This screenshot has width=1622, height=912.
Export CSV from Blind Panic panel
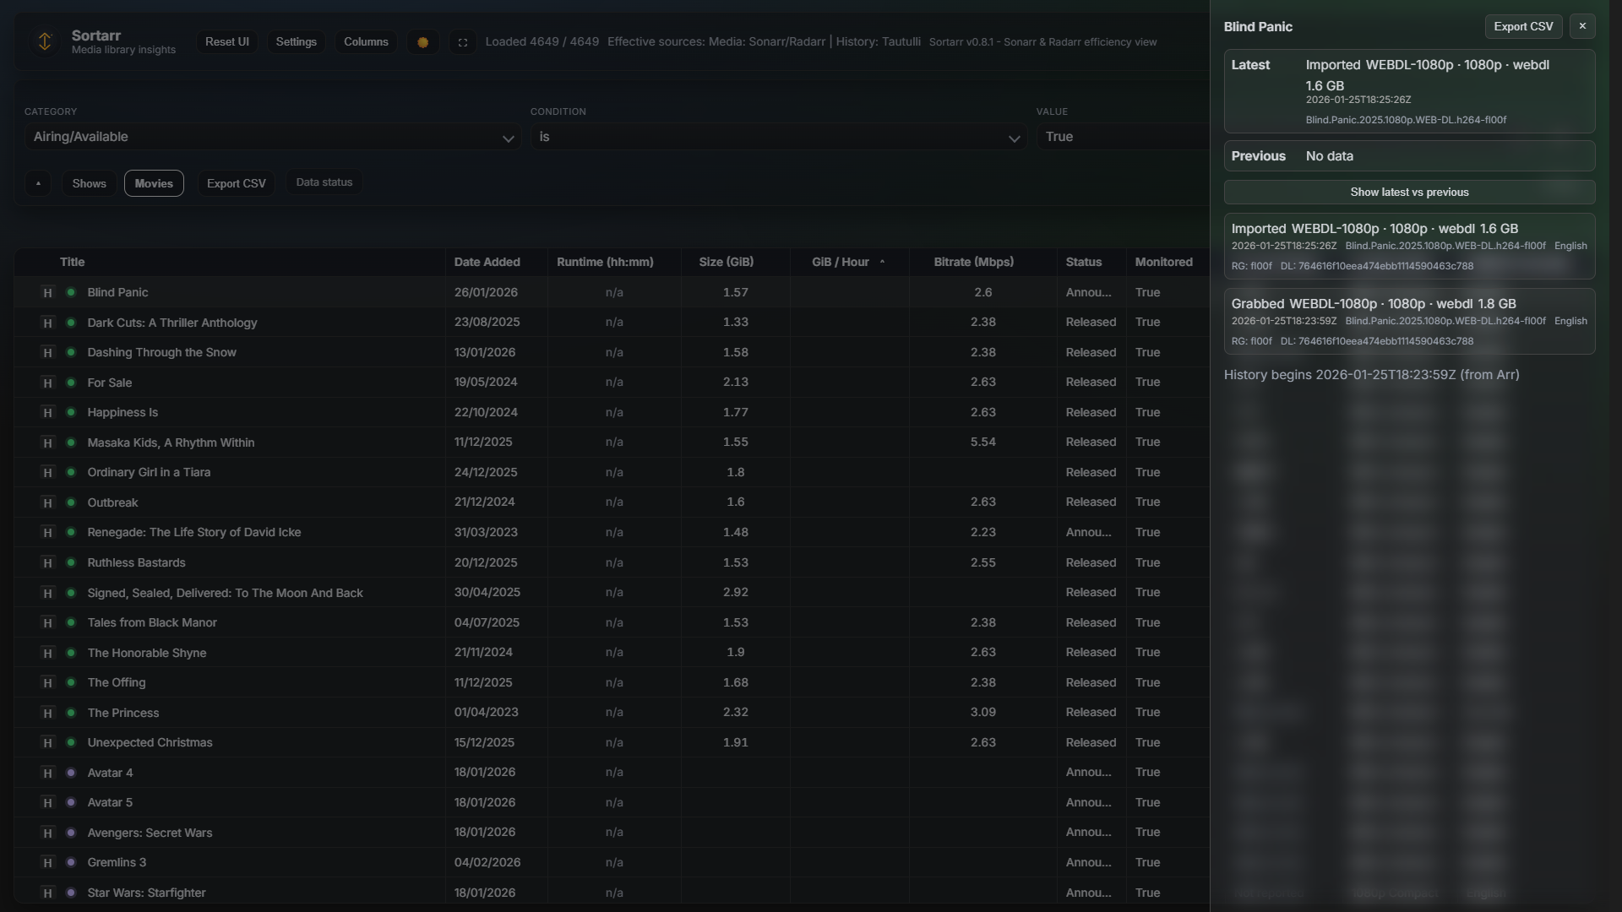pyautogui.click(x=1523, y=26)
